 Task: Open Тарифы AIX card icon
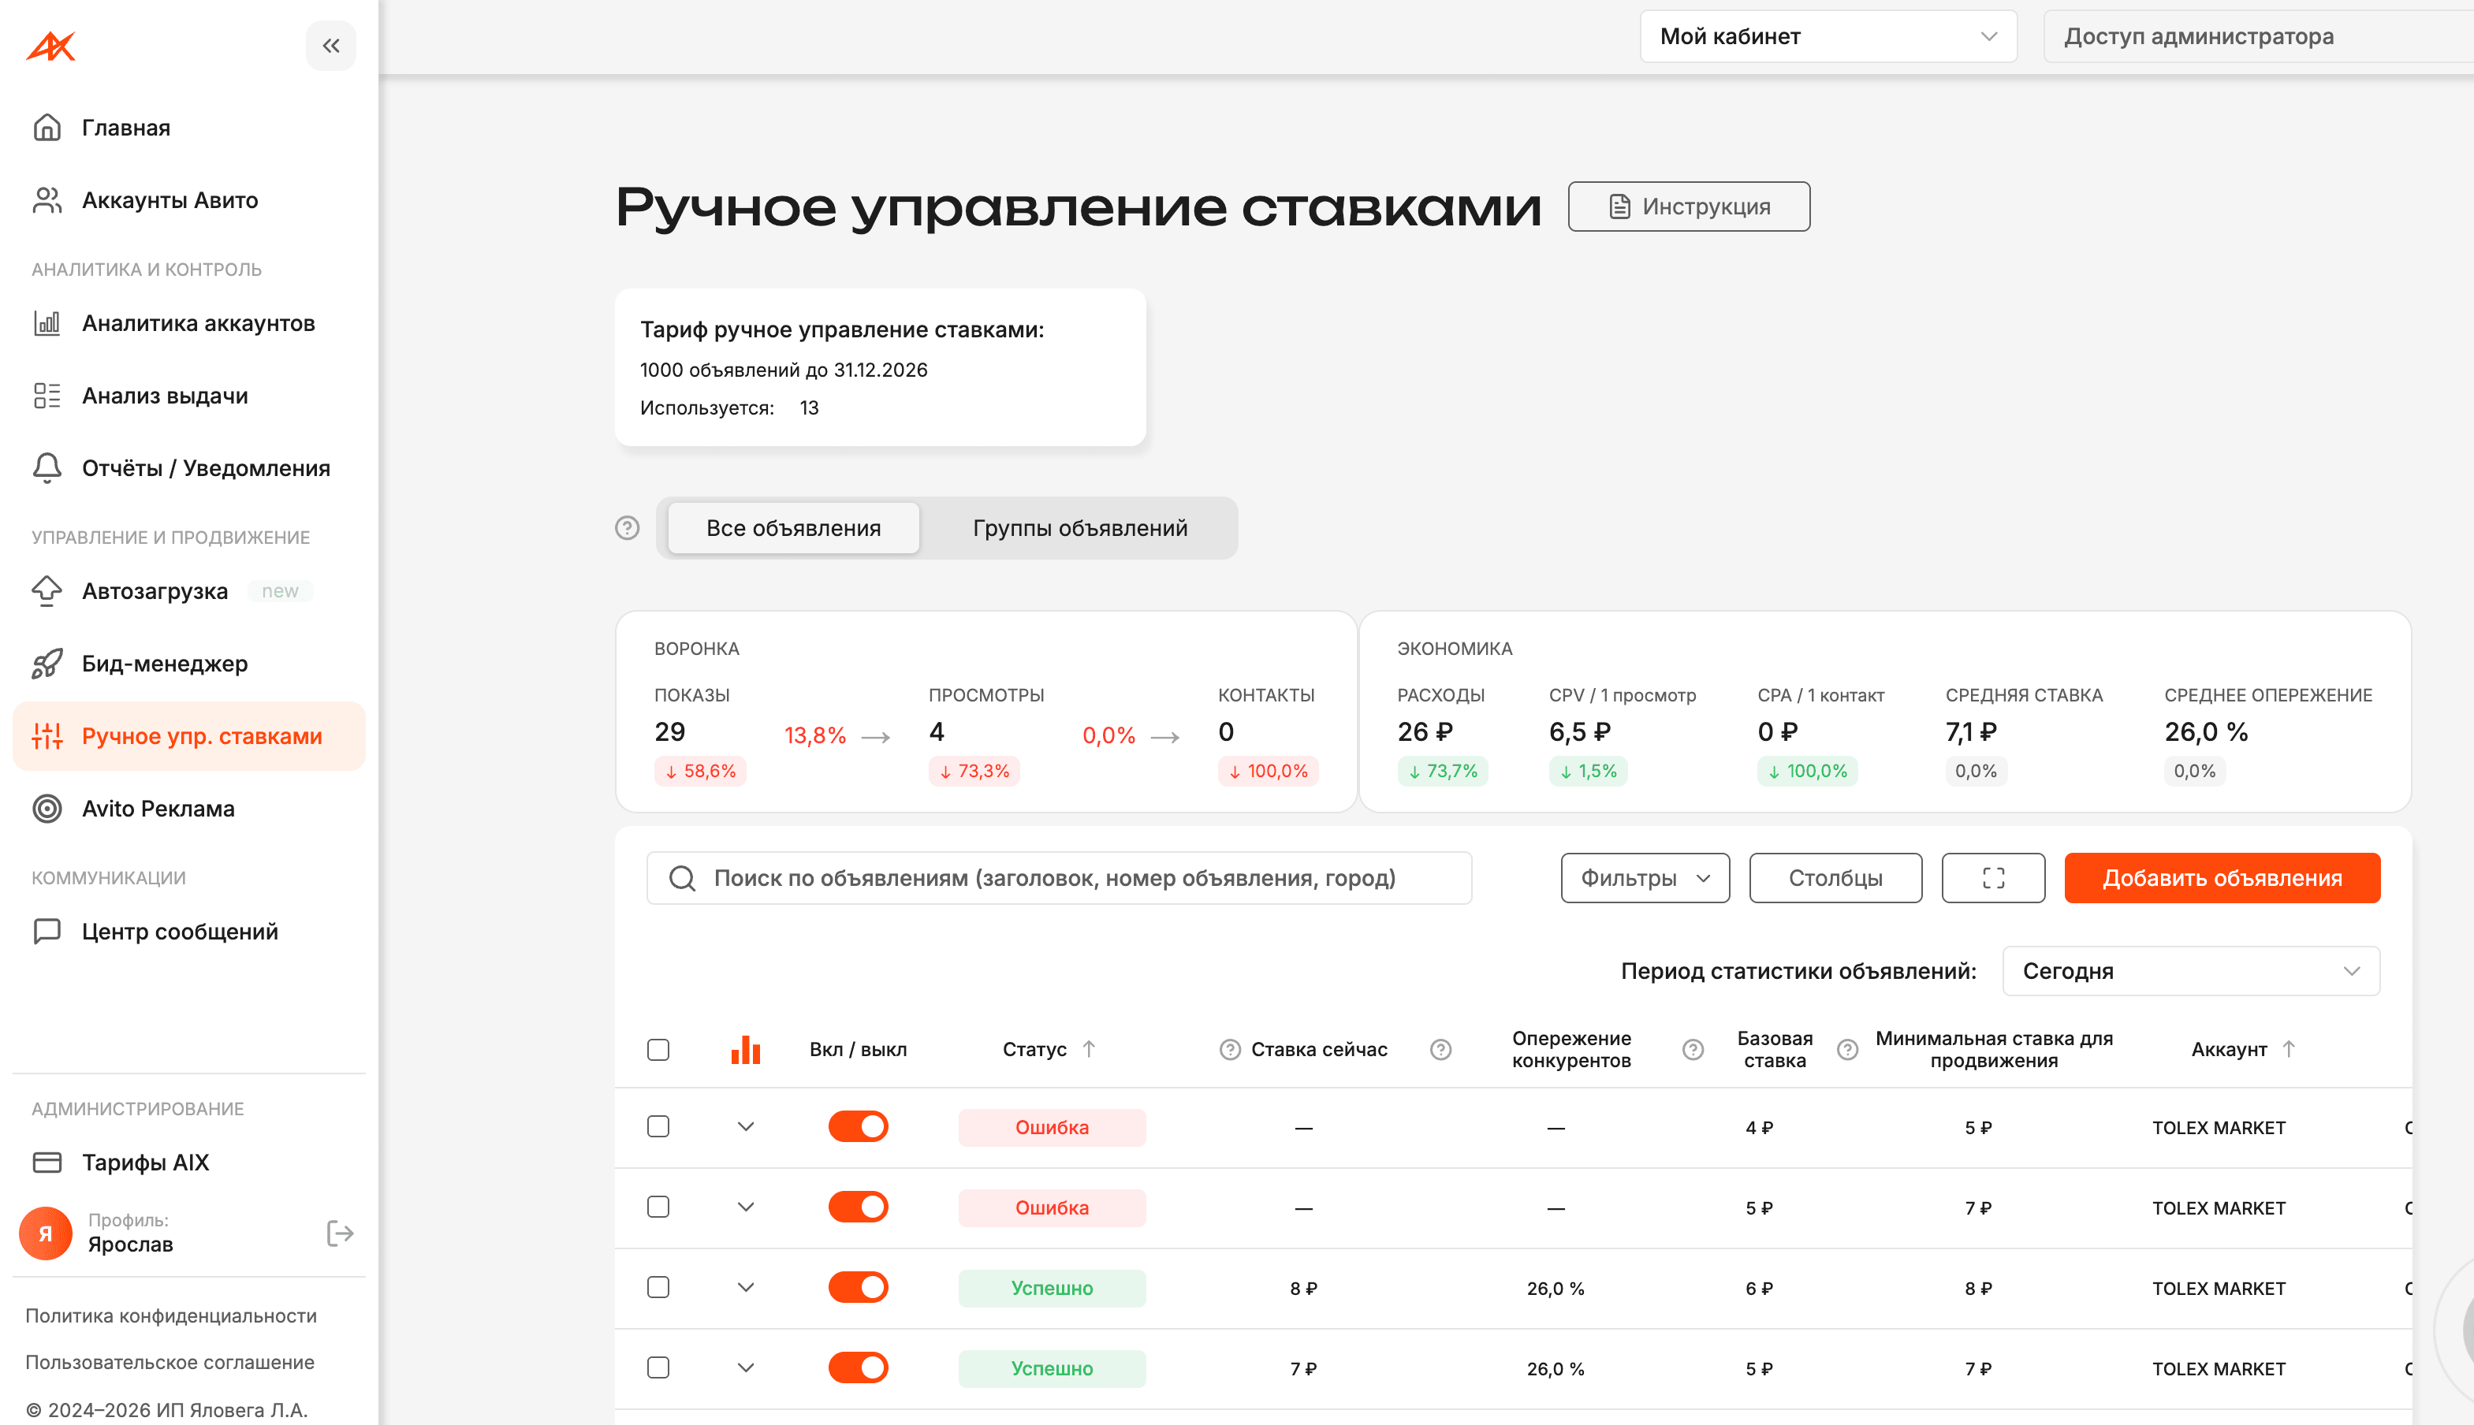(x=47, y=1162)
